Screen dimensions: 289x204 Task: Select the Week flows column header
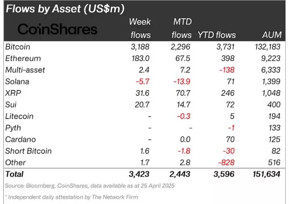(x=140, y=28)
